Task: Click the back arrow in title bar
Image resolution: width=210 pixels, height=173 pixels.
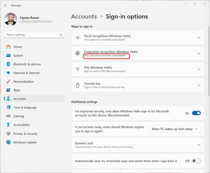Action: (5, 5)
